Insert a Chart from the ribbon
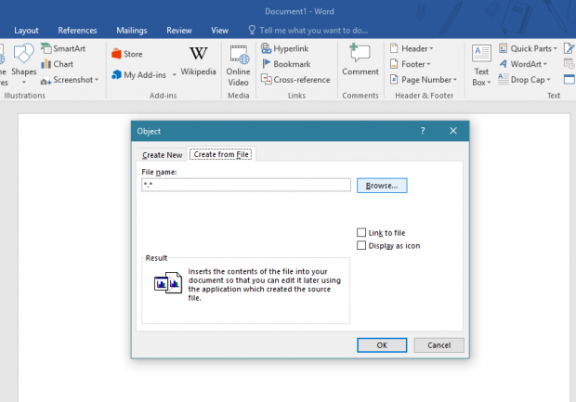 [x=57, y=64]
